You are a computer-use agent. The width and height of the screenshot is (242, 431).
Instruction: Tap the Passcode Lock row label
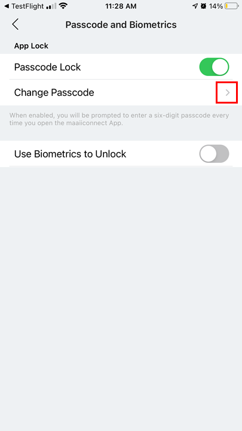[x=47, y=67]
